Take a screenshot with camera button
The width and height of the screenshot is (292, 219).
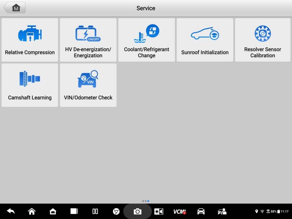pos(138,211)
